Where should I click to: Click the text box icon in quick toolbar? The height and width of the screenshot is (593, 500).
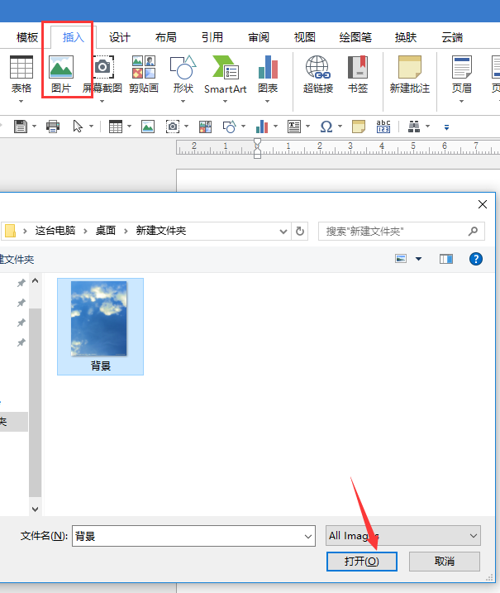[x=294, y=127]
